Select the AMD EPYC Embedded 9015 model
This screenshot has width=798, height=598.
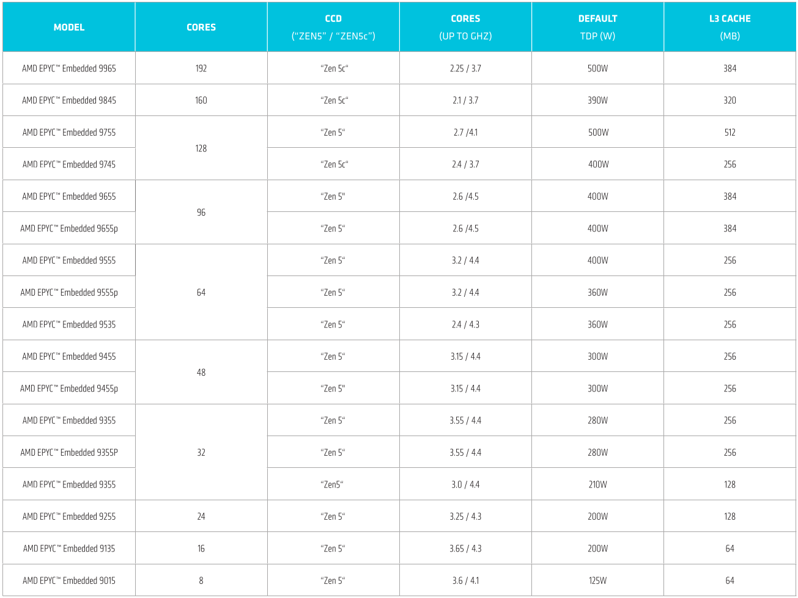coord(69,580)
